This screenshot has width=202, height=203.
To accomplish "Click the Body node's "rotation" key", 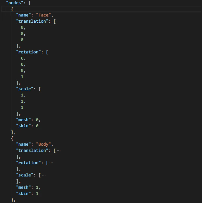I will coord(29,163).
